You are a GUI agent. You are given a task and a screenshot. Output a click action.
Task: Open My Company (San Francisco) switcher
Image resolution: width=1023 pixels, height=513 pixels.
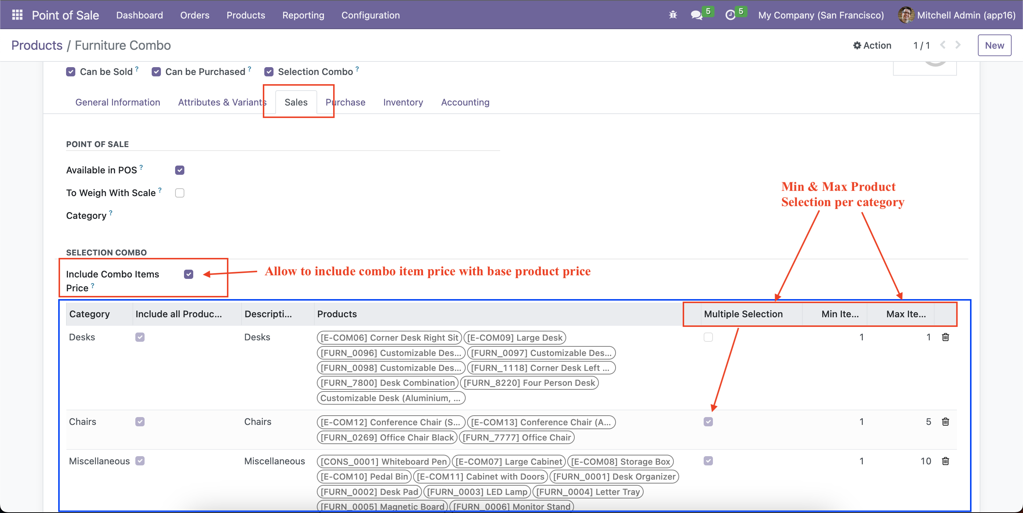(821, 15)
